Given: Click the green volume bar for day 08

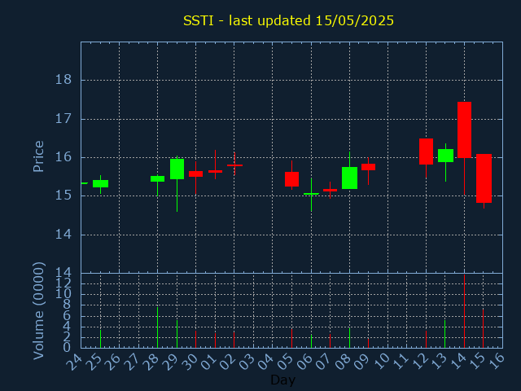Looking at the screenshot, I should point(349,338).
